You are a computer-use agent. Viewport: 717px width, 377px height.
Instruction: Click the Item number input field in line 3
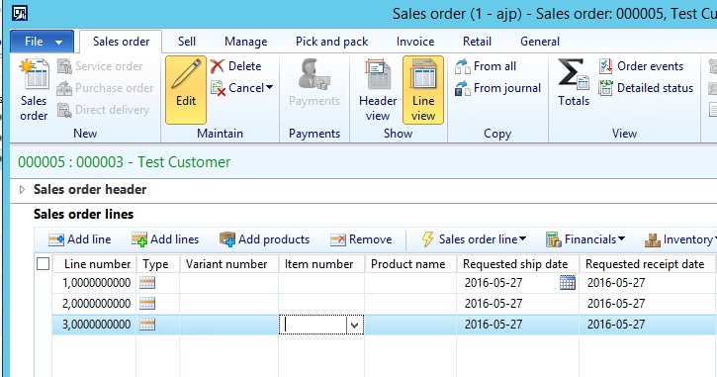tap(314, 325)
